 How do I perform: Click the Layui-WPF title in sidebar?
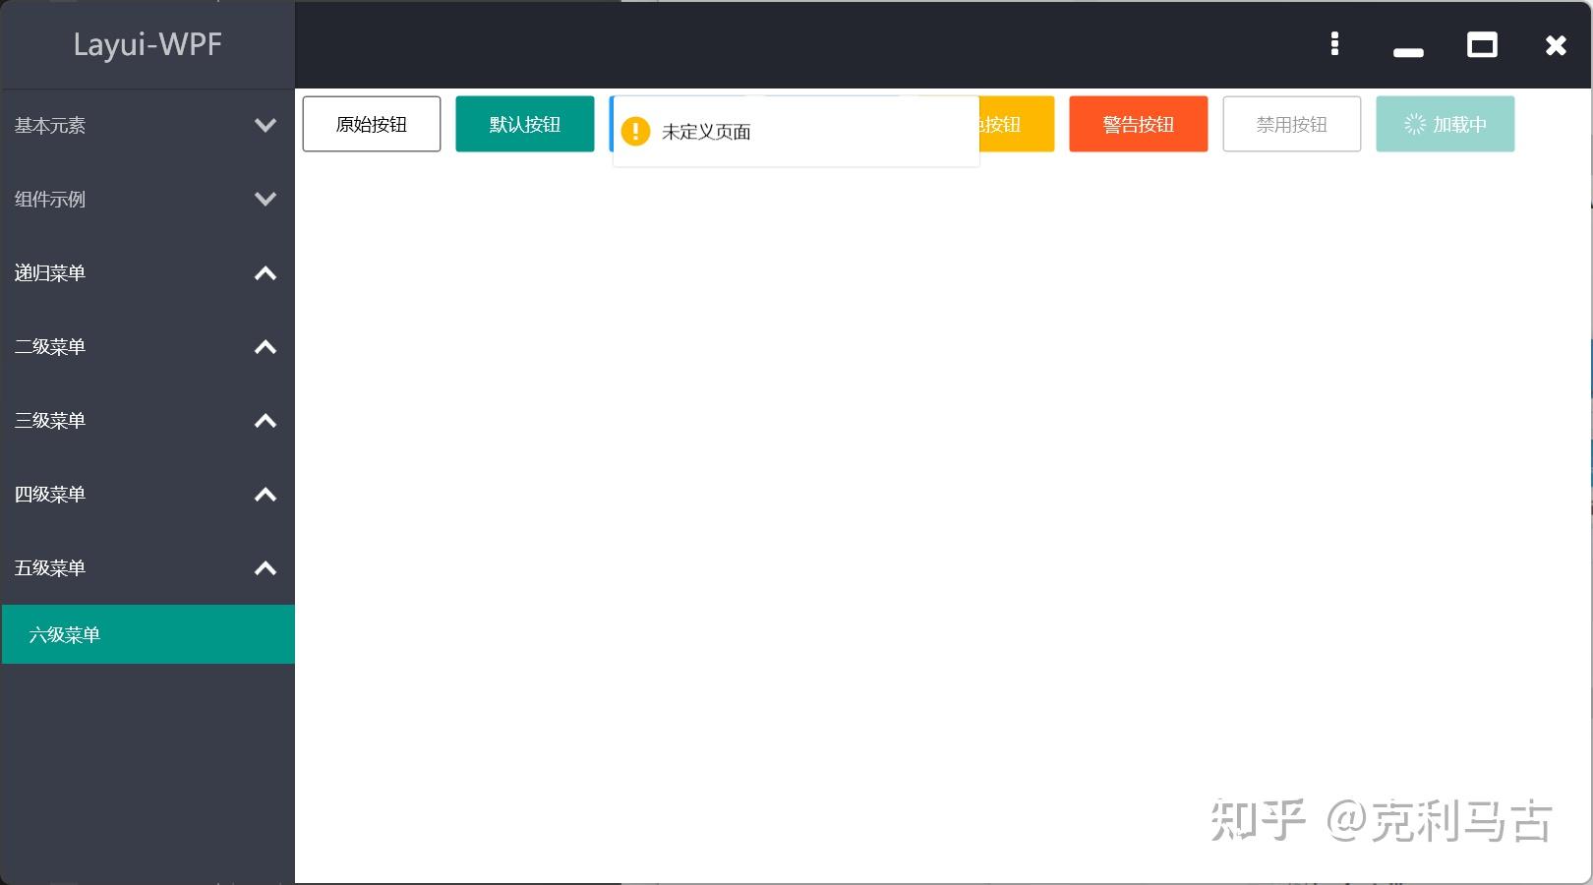(x=147, y=44)
